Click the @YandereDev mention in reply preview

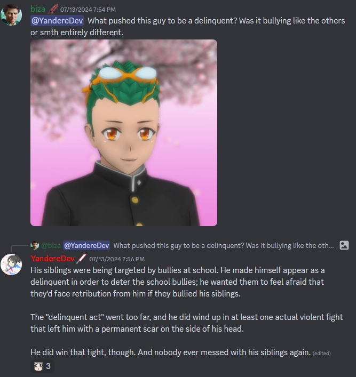(x=86, y=245)
